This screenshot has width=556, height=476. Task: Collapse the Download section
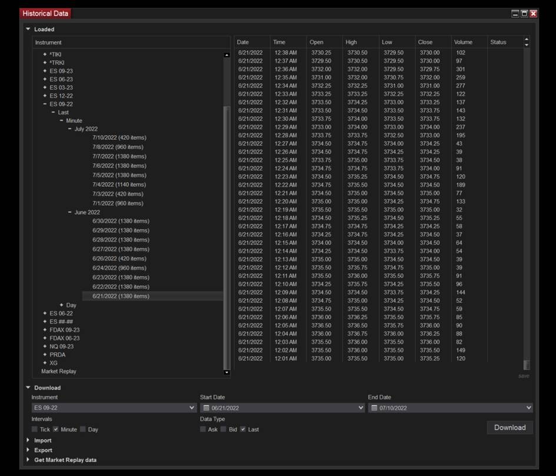(x=28, y=387)
